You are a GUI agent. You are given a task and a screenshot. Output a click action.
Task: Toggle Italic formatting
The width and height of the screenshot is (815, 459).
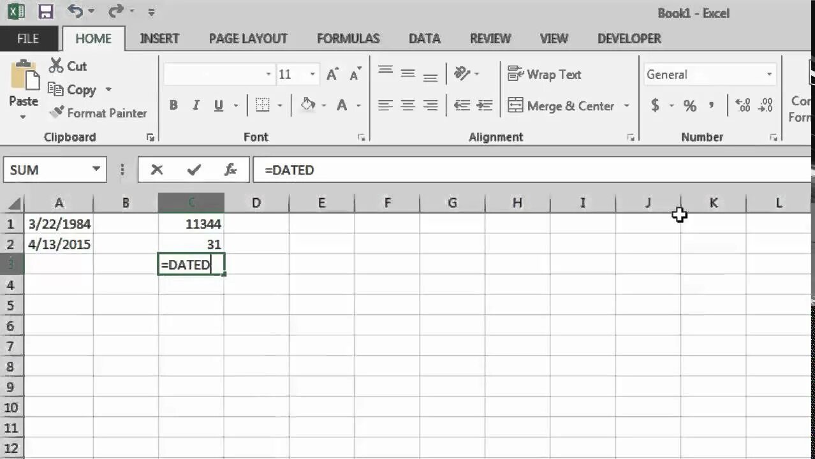coord(196,106)
